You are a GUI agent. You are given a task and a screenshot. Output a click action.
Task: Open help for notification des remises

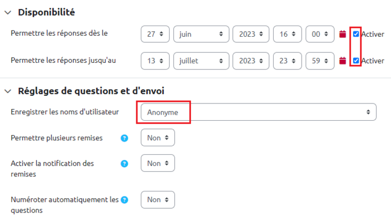click(x=124, y=164)
